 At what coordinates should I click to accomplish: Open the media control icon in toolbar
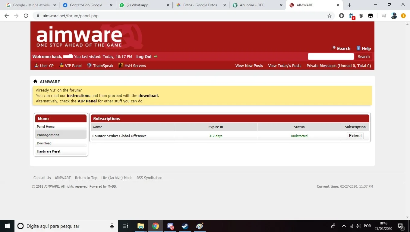point(384,16)
